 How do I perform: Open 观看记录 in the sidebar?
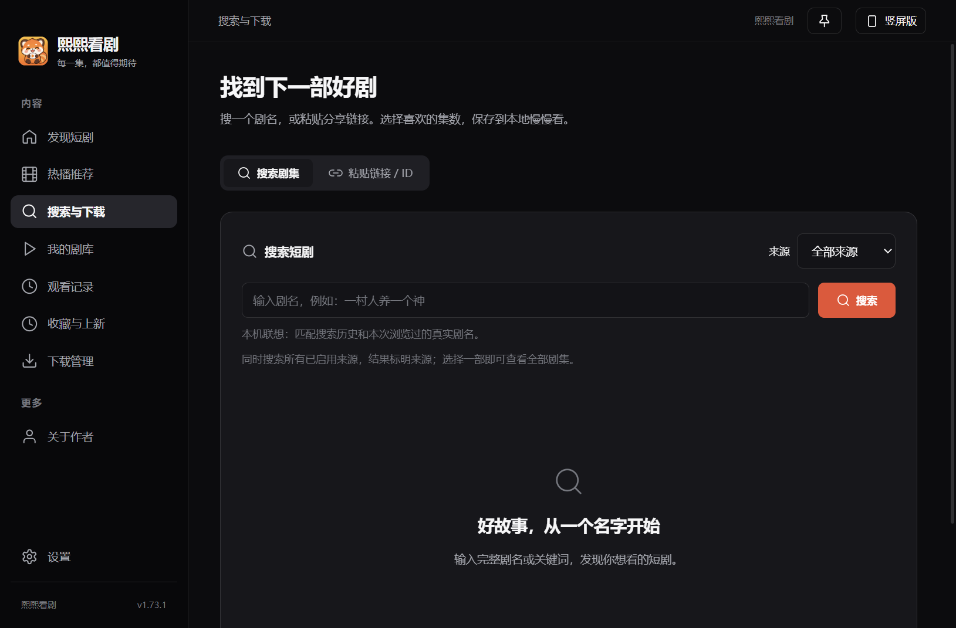click(94, 286)
